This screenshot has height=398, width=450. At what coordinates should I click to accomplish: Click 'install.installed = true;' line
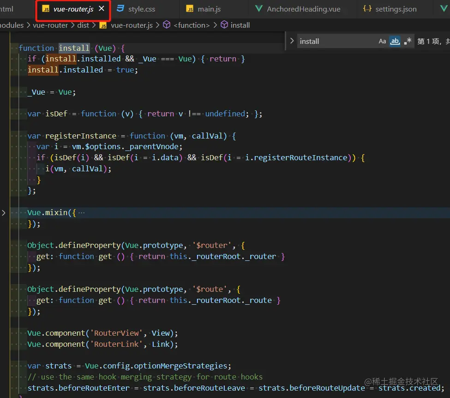83,70
